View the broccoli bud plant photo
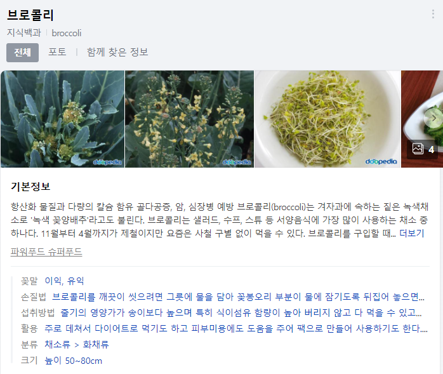Image resolution: width=443 pixels, height=374 pixels. (62, 119)
